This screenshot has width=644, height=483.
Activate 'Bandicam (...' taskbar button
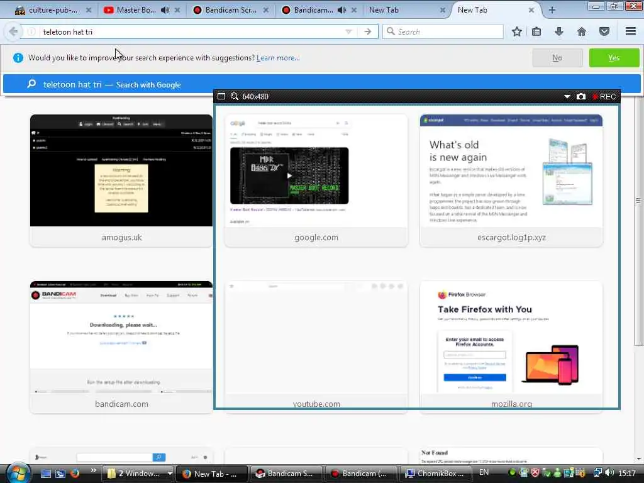click(x=360, y=474)
